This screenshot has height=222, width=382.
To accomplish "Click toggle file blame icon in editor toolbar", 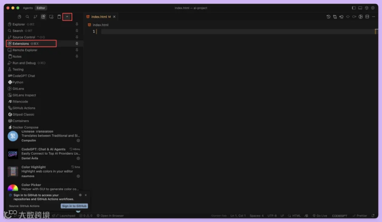I will point(341,17).
